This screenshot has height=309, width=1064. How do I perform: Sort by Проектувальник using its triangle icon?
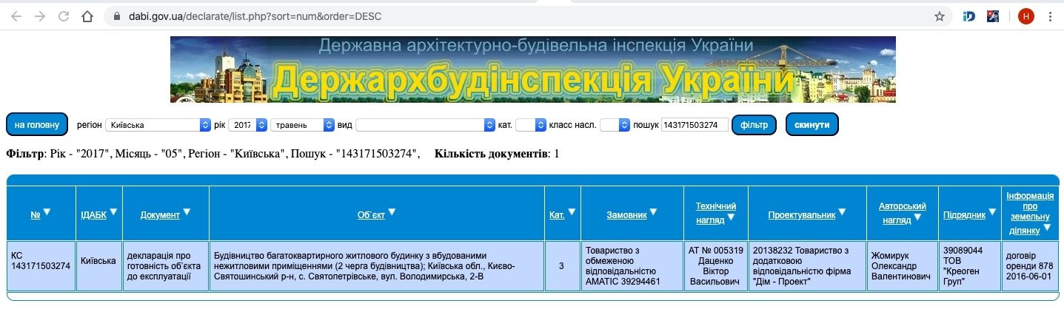click(842, 212)
